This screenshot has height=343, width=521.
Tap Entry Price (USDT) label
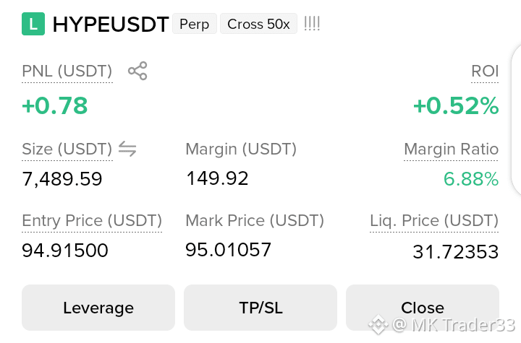(x=92, y=220)
